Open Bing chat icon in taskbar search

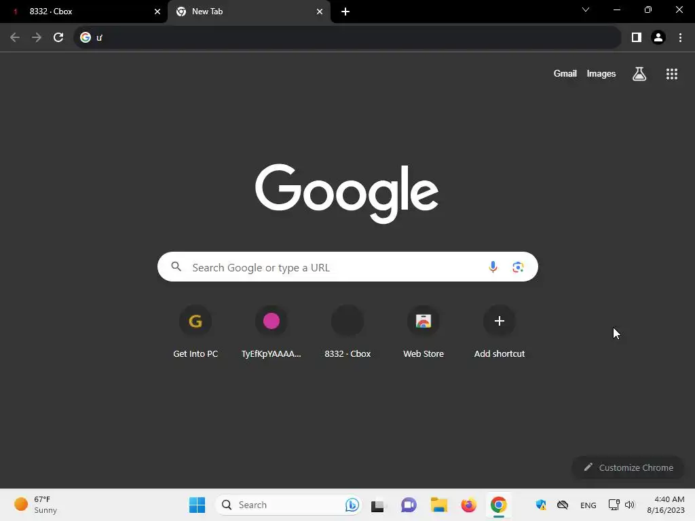[x=352, y=505]
